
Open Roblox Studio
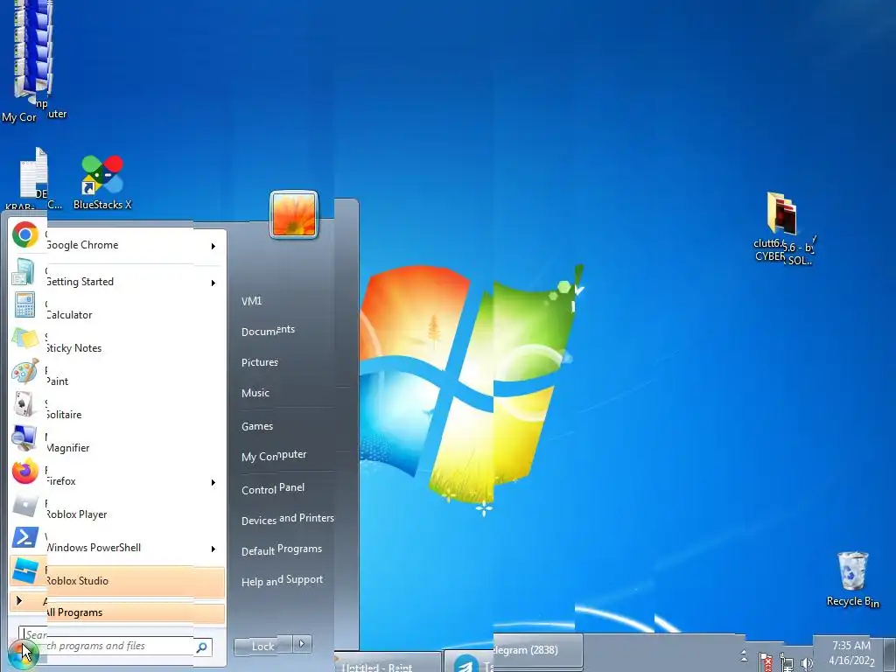click(117, 577)
